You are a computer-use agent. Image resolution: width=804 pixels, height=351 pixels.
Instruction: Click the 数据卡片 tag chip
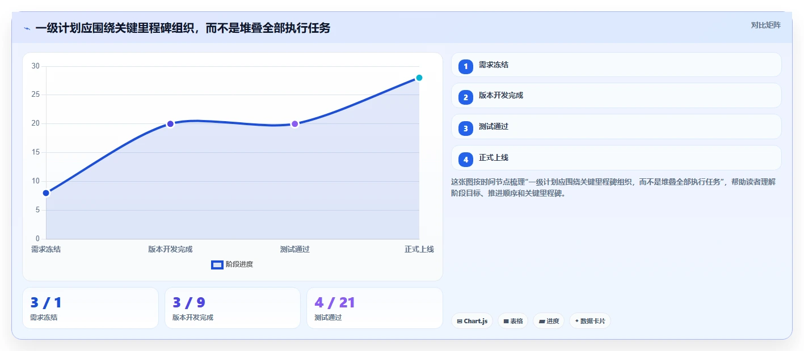pyautogui.click(x=590, y=321)
